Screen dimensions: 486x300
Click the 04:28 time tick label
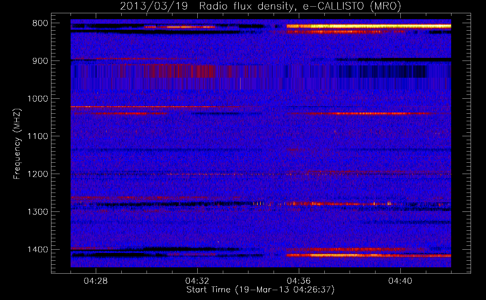[96, 281]
